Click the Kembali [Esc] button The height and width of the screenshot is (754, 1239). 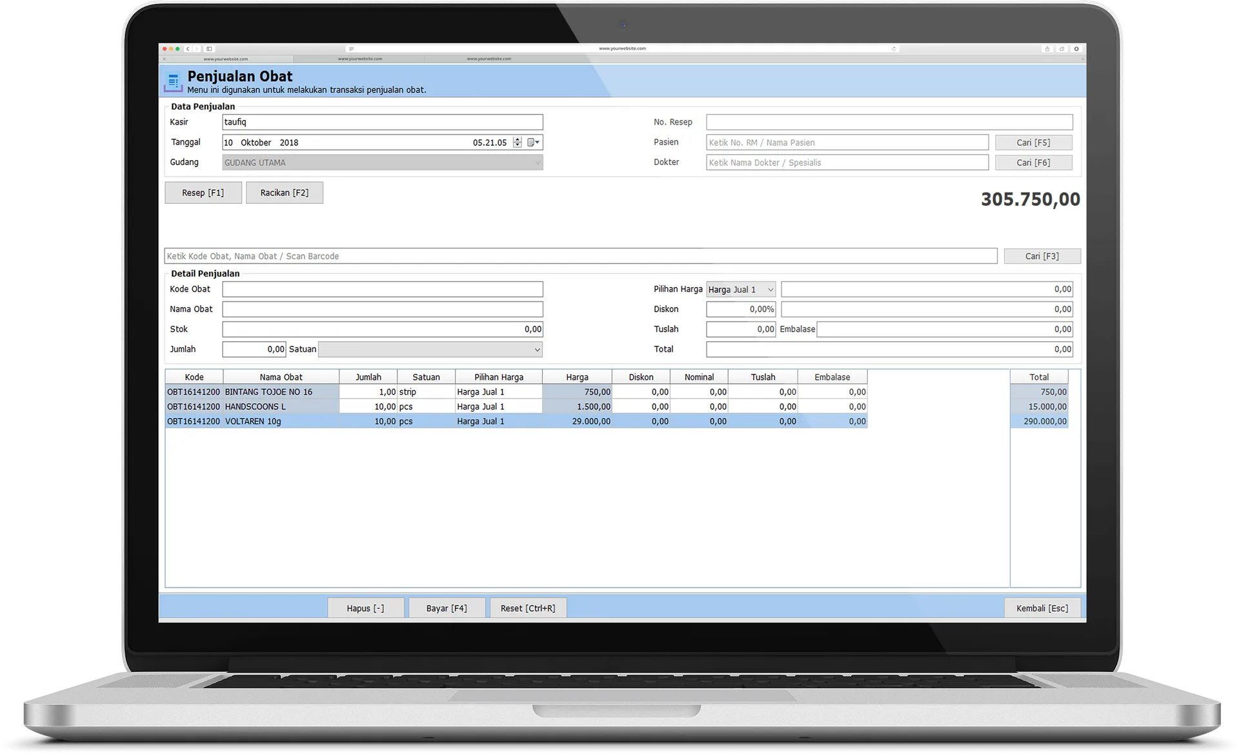click(1042, 608)
